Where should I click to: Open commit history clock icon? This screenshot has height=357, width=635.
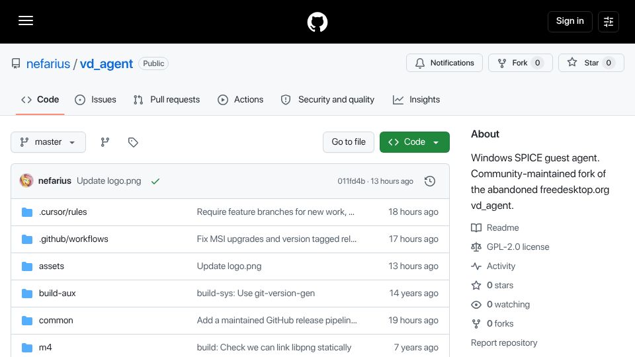(x=430, y=181)
